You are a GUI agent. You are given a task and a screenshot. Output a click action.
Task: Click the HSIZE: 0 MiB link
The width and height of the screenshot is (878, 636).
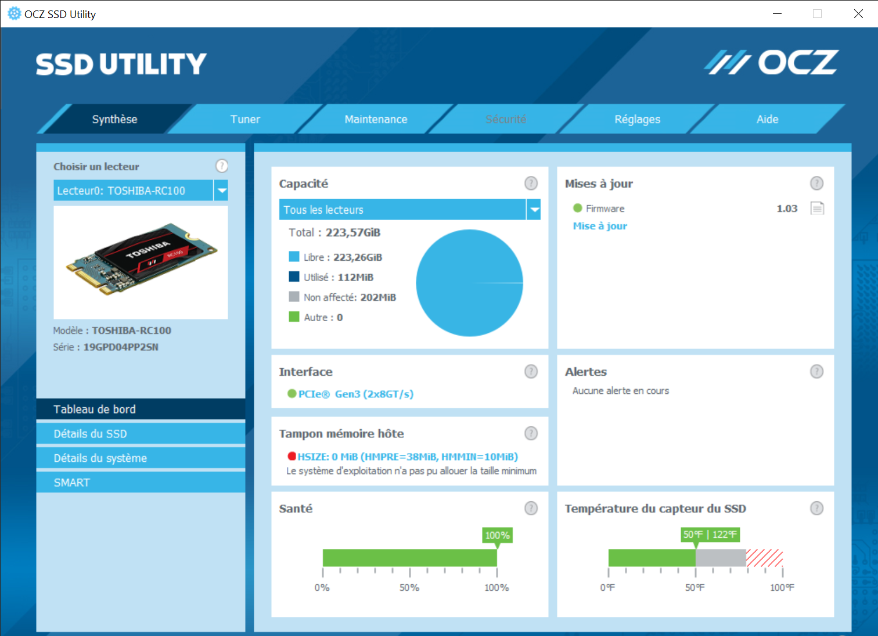(x=408, y=457)
